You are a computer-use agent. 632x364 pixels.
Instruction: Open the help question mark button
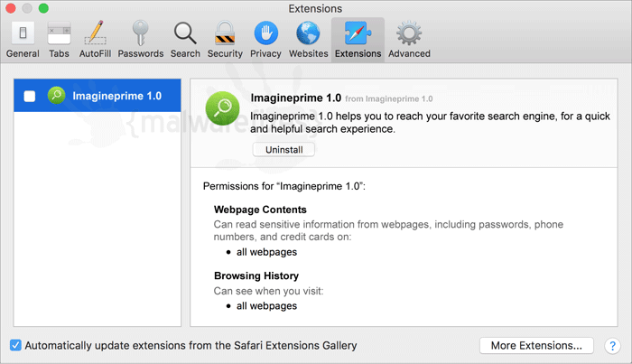pos(612,345)
